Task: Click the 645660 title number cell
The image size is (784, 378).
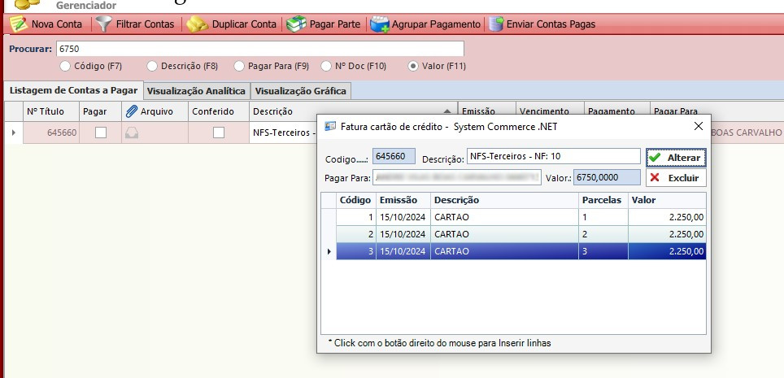Action: [51, 133]
